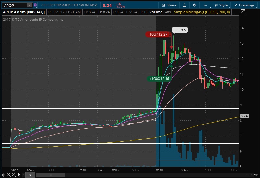The width and height of the screenshot is (260, 178).
Task: Click the left scroll arrow beside pointer tool
Action: coord(24,175)
